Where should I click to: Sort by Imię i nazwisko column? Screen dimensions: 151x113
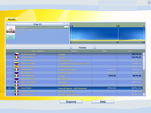tap(38, 51)
